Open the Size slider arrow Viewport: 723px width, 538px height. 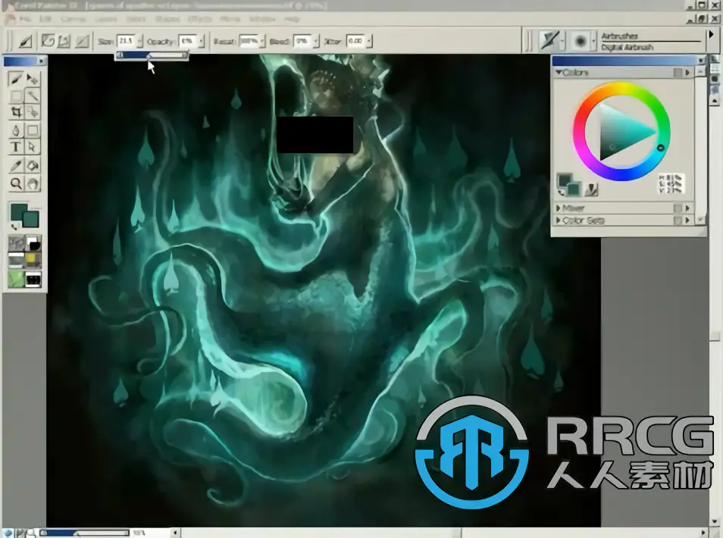[x=139, y=41]
